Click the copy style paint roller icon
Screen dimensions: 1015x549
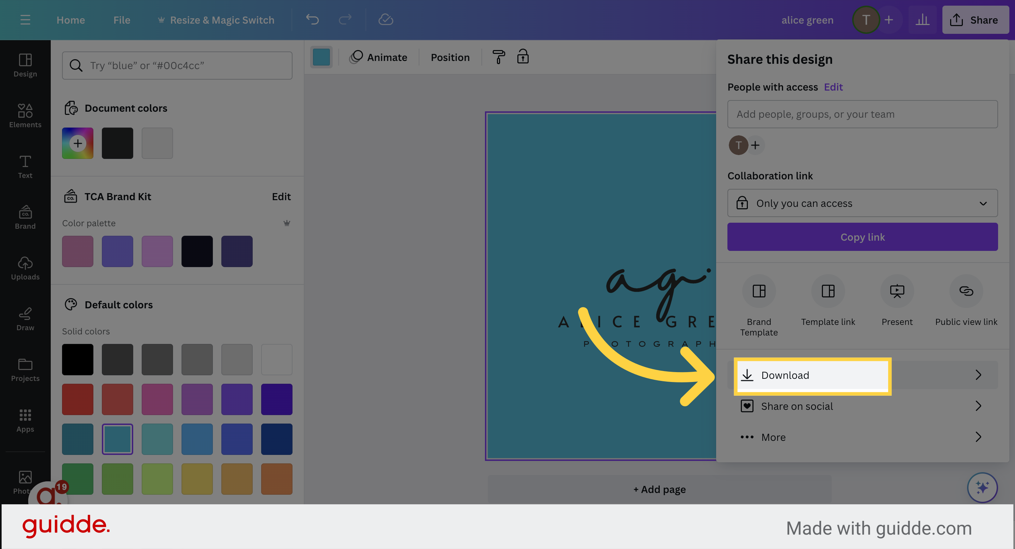498,57
